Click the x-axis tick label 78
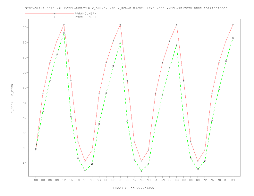 pos(219,180)
